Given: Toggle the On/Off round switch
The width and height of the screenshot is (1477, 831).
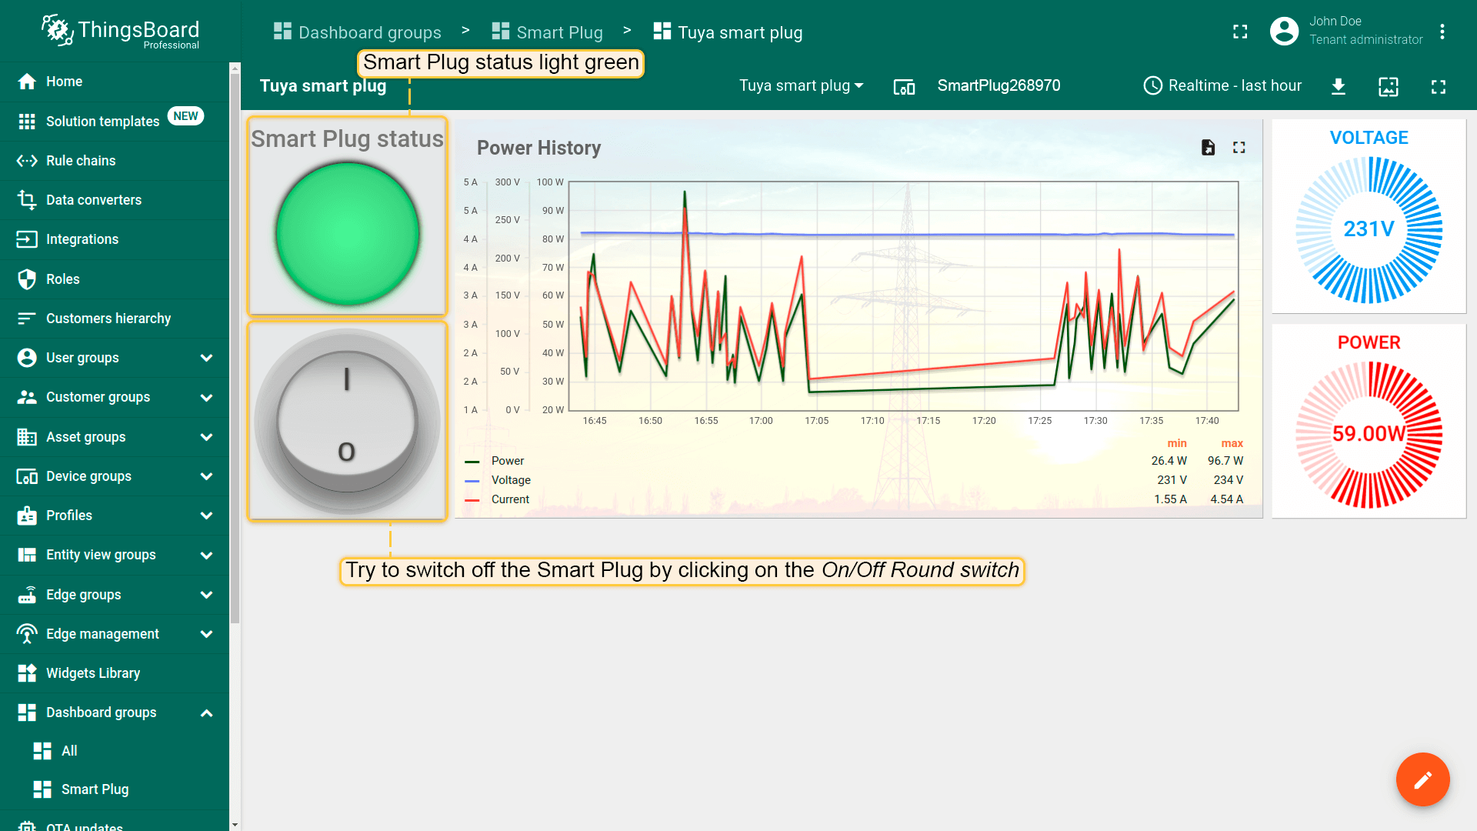Looking at the screenshot, I should point(347,421).
